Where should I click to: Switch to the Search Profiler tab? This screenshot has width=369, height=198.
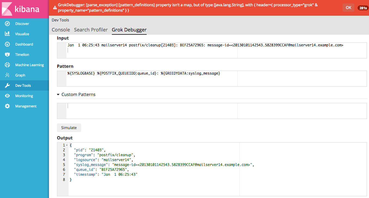click(91, 30)
